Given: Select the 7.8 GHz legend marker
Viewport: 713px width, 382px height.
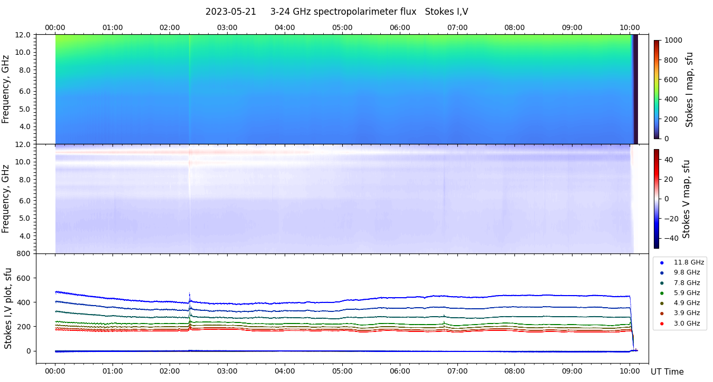Looking at the screenshot, I should point(662,283).
